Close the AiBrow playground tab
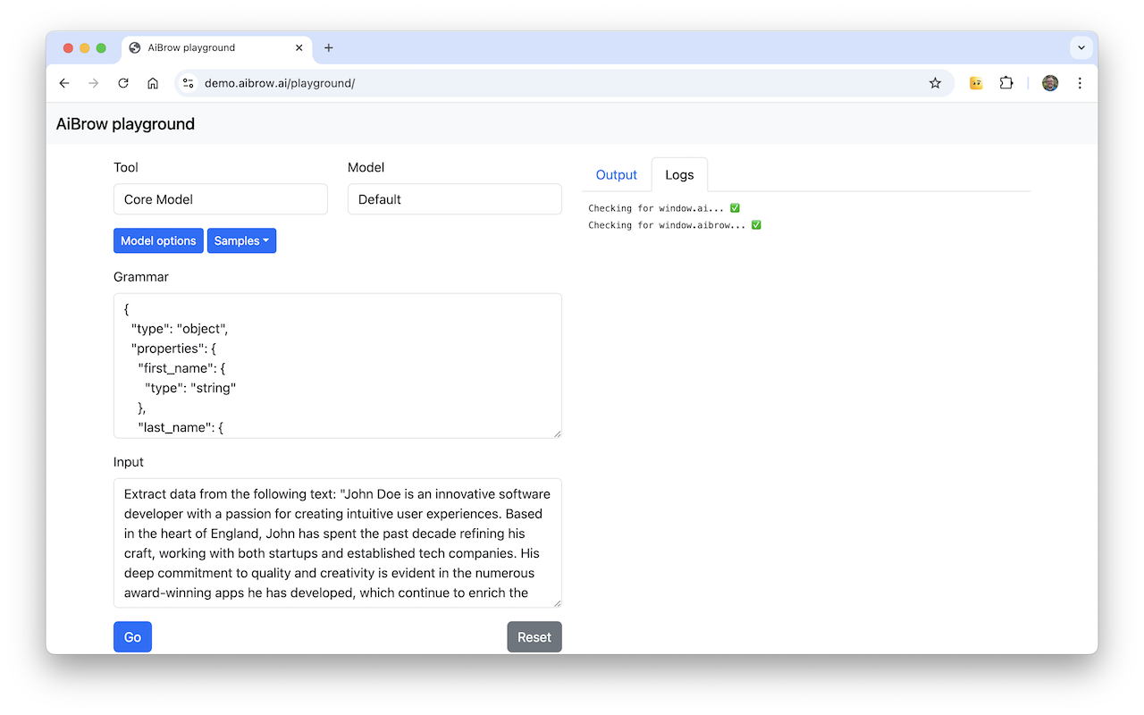 click(299, 47)
